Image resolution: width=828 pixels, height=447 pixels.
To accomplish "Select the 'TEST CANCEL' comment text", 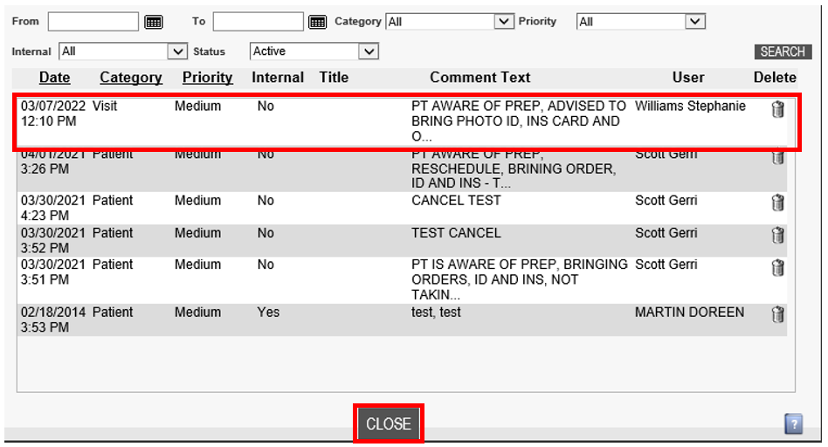I will [x=456, y=233].
